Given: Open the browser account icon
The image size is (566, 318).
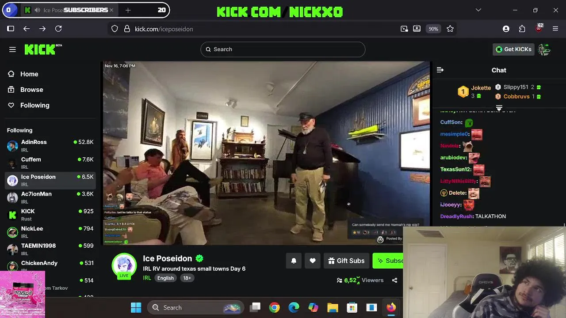Looking at the screenshot, I should [506, 29].
